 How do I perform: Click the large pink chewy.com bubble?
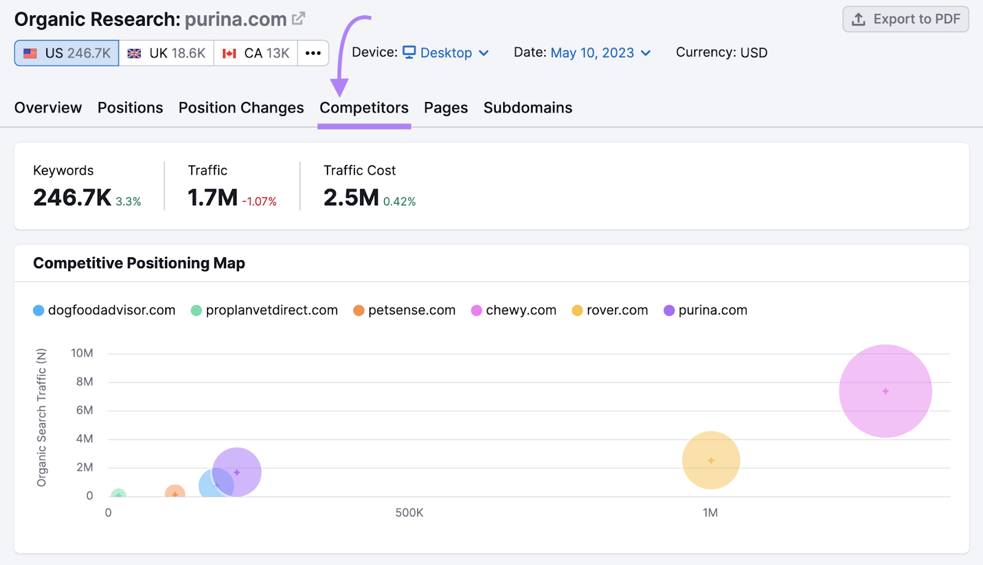point(885,391)
